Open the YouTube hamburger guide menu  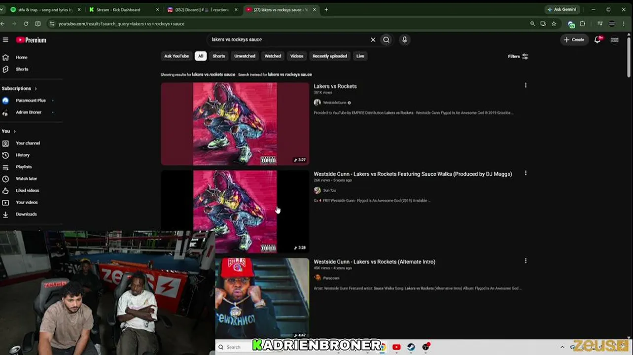pos(5,40)
